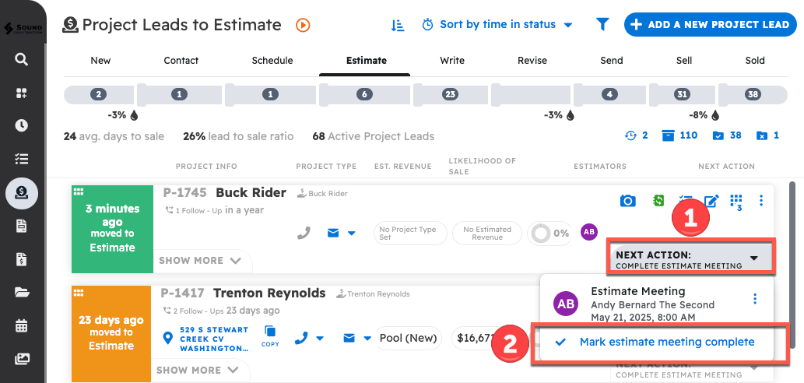Image resolution: width=804 pixels, height=383 pixels.
Task: Click the 0% likelihood of sale indicator
Action: point(549,233)
